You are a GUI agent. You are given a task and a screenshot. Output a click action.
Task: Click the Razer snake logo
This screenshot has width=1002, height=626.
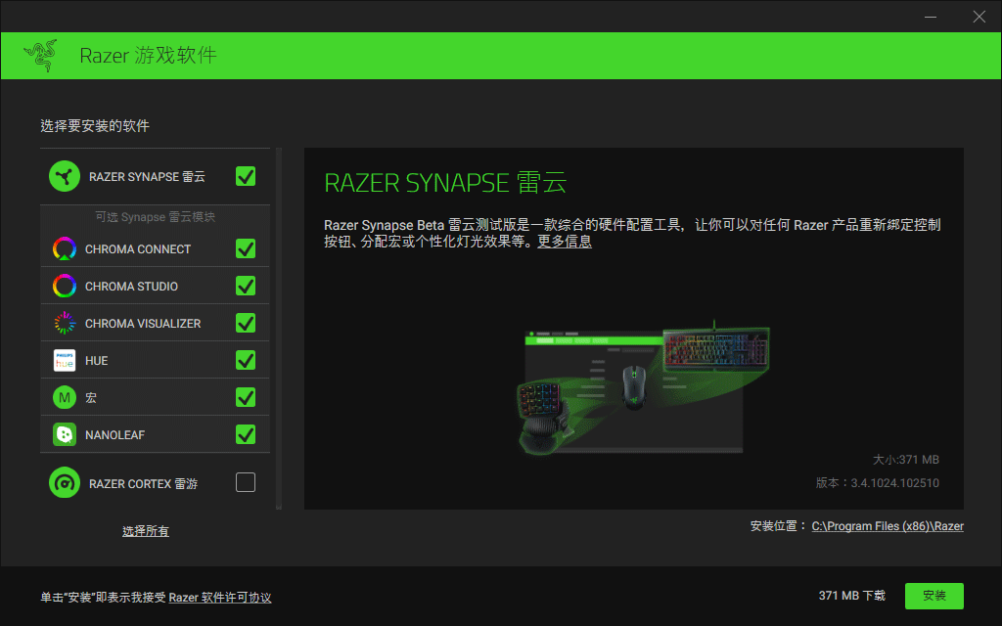pyautogui.click(x=40, y=55)
